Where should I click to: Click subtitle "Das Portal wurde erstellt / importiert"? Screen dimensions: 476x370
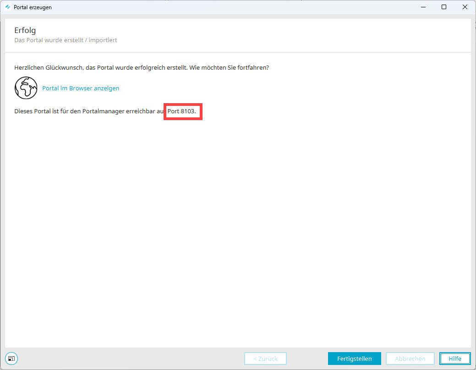[66, 40]
